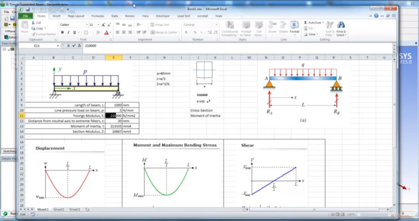
Task: Toggle Top Align
Action: click(x=117, y=25)
